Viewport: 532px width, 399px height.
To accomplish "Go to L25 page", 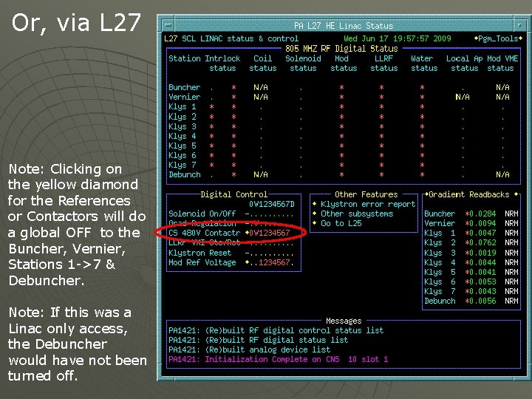I will 341,223.
